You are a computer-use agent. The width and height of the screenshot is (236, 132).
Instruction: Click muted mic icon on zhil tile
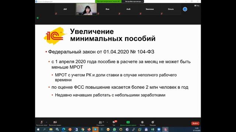click(x=56, y=14)
